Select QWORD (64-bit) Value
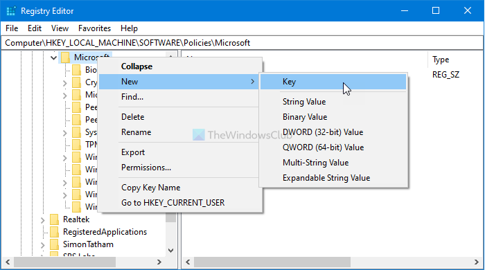 pos(333,147)
